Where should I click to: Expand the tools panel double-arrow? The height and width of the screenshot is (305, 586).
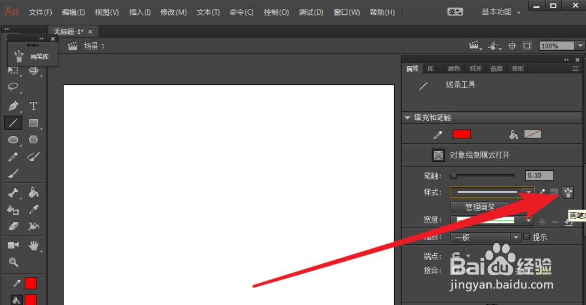pos(6,29)
